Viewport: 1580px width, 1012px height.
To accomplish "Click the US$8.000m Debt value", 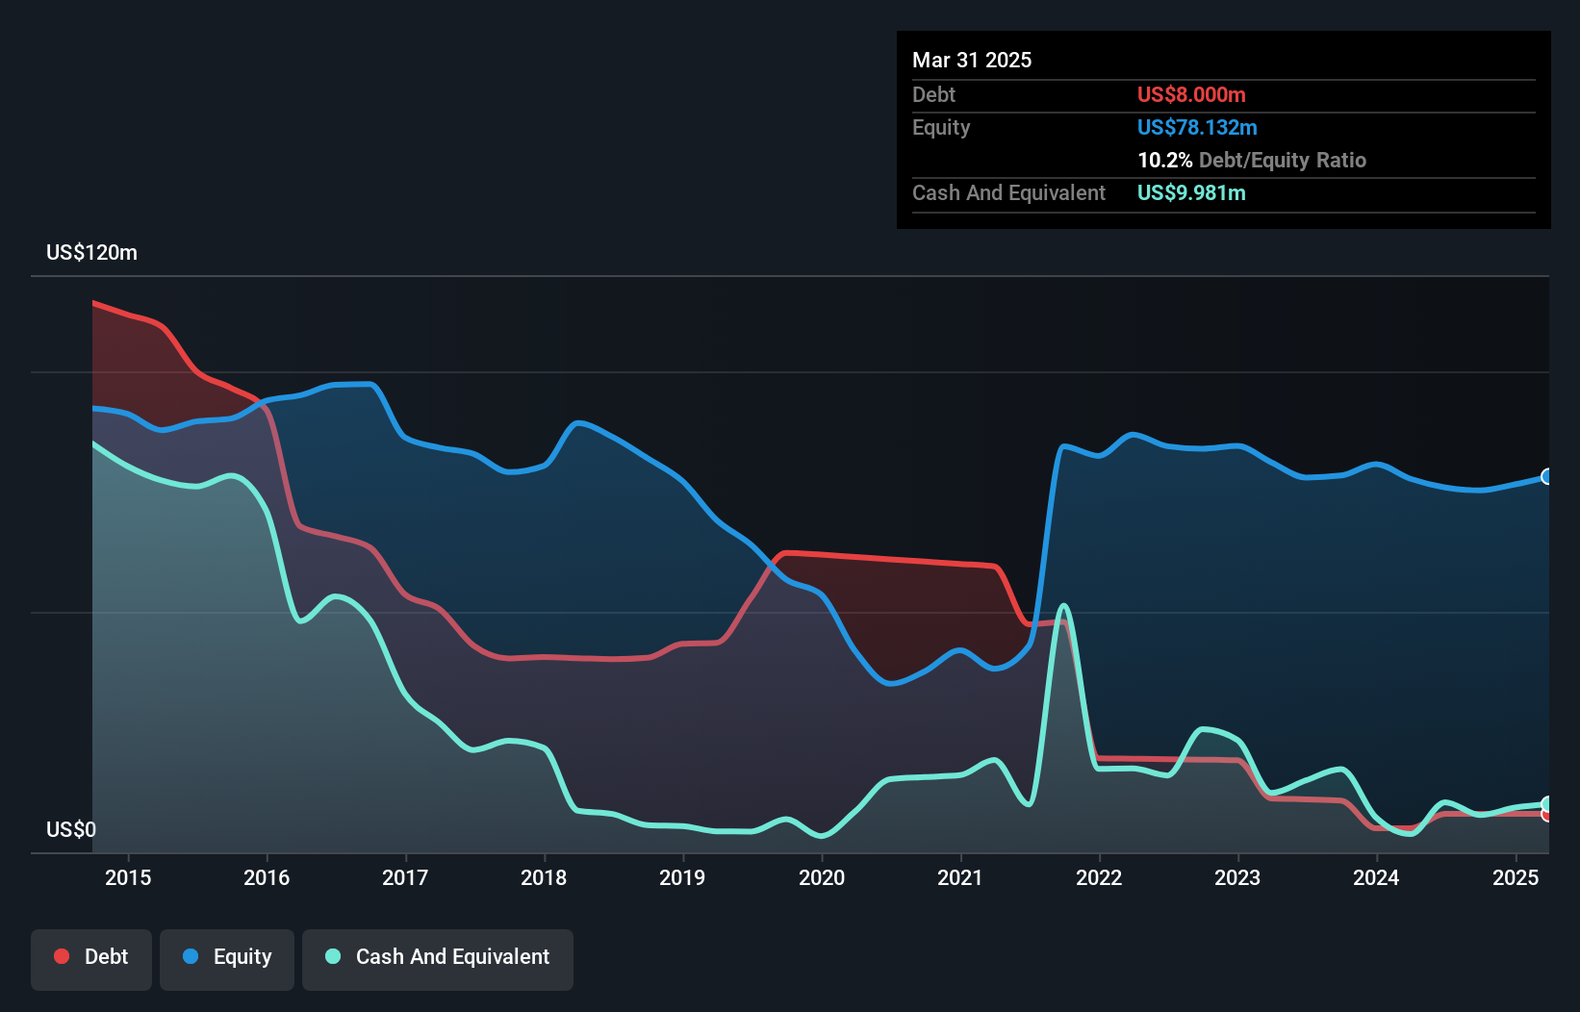I will [x=1191, y=94].
